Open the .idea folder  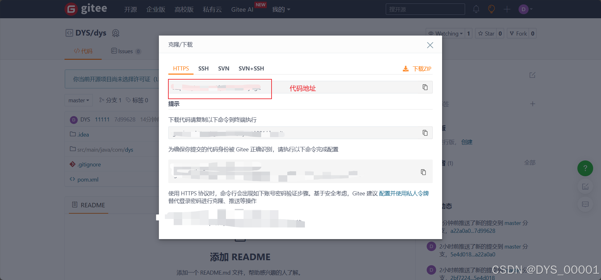tap(83, 134)
